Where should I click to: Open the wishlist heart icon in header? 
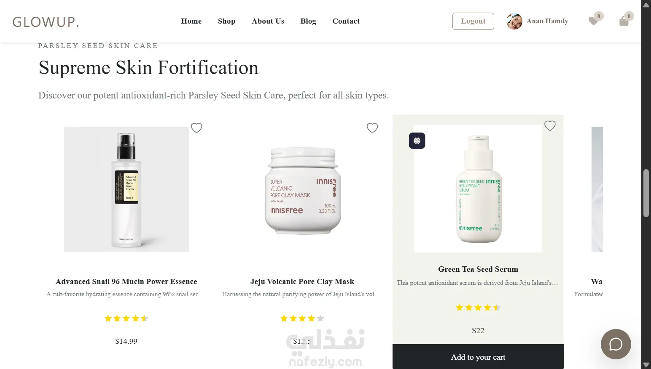[x=593, y=21]
